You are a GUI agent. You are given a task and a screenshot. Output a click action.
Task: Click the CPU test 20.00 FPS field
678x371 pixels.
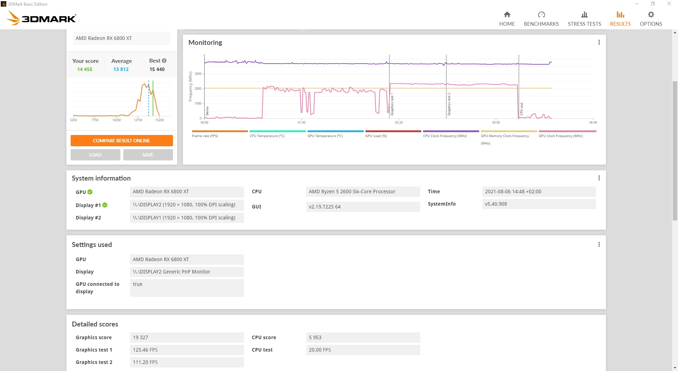(363, 350)
